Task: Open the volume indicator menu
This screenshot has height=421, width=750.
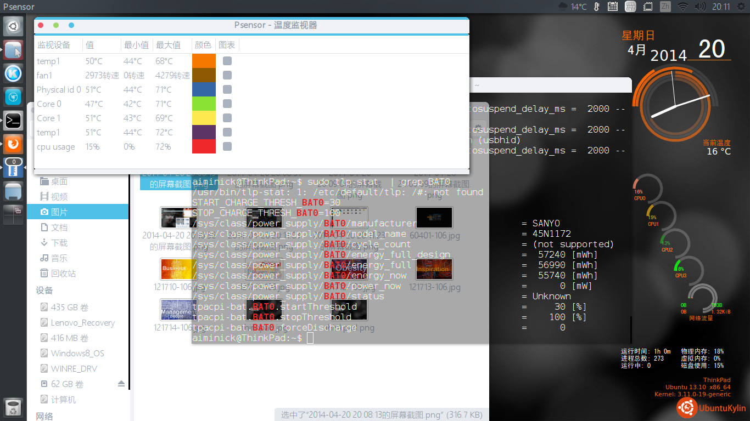Action: (x=699, y=7)
